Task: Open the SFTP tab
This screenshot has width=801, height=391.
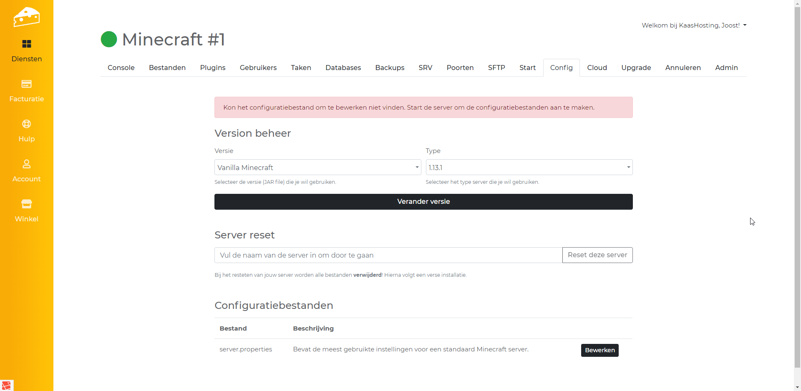Action: point(496,68)
